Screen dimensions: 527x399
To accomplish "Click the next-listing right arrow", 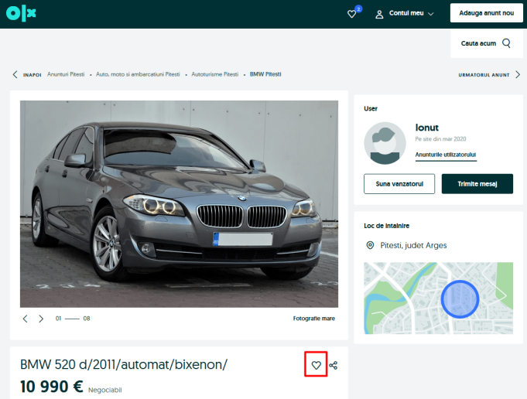I will pos(518,74).
